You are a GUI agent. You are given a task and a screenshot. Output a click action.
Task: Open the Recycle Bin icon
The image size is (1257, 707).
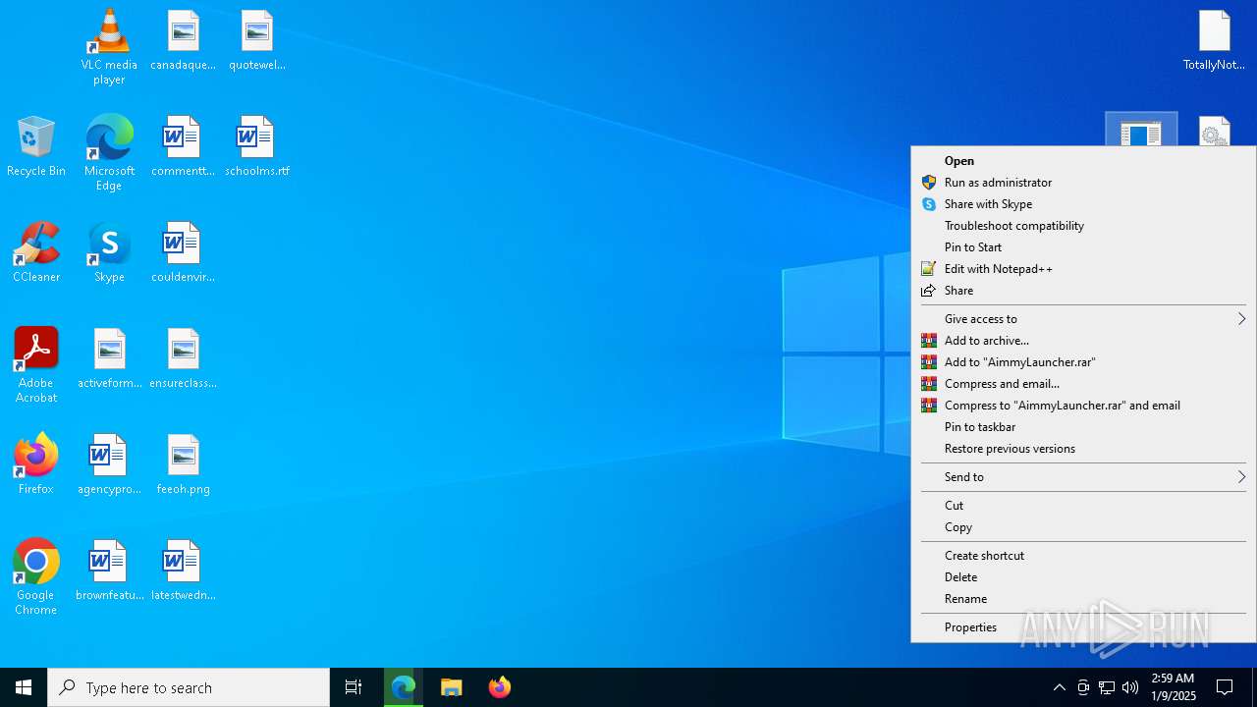click(x=35, y=147)
